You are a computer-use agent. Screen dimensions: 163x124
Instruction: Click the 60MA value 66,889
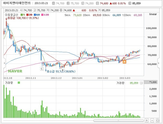pos(117,15)
